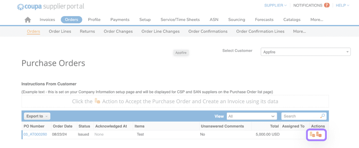Open the Select Customer Appfire dropdown
Image resolution: width=359 pixels, height=148 pixels.
coord(306,52)
